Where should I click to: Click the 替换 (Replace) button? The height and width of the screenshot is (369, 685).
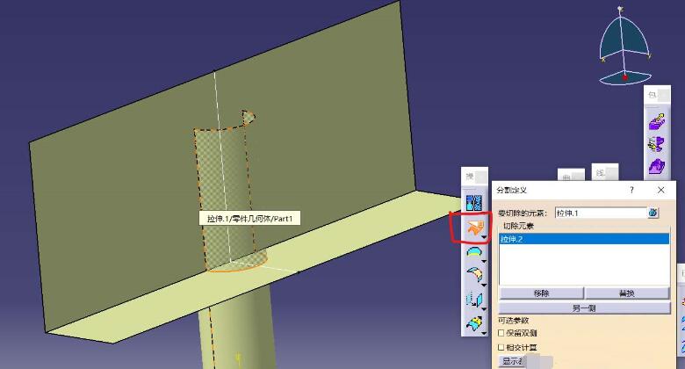[x=626, y=293]
